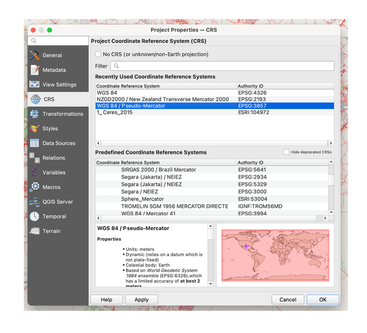Open the Temporal page
Viewport: 367px width, 333px height.
tap(58, 216)
